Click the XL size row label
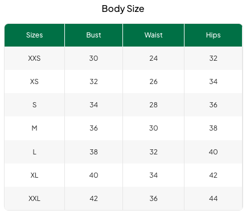This screenshot has width=246, height=218. (34, 175)
